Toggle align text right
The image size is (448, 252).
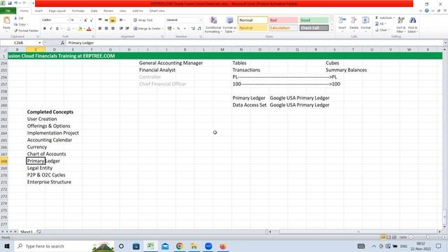pyautogui.click(x=113, y=28)
